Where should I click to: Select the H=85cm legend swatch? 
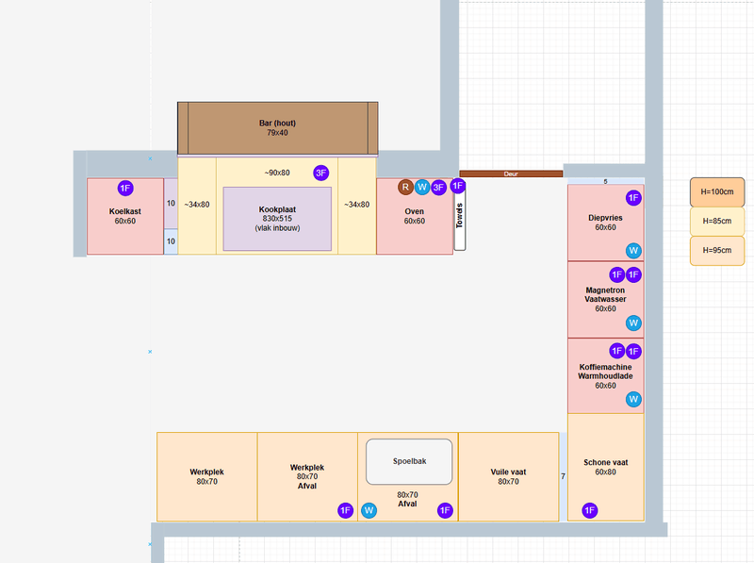pyautogui.click(x=717, y=222)
